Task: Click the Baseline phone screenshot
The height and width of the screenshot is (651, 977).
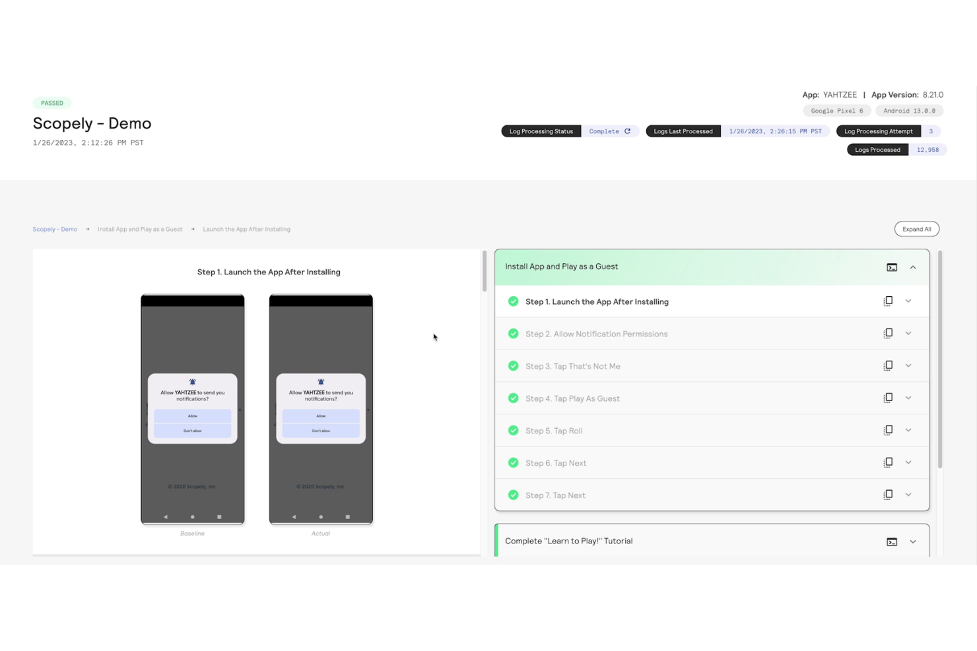Action: click(x=192, y=409)
